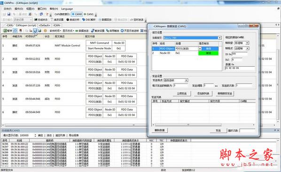
Task: Click the 数据发送 data send toolbar button
Action: (x=82, y=31)
